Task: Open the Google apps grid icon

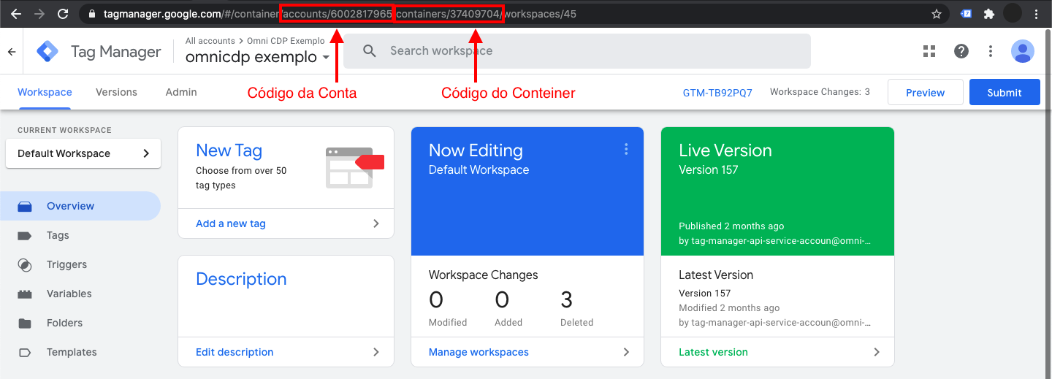Action: point(929,51)
